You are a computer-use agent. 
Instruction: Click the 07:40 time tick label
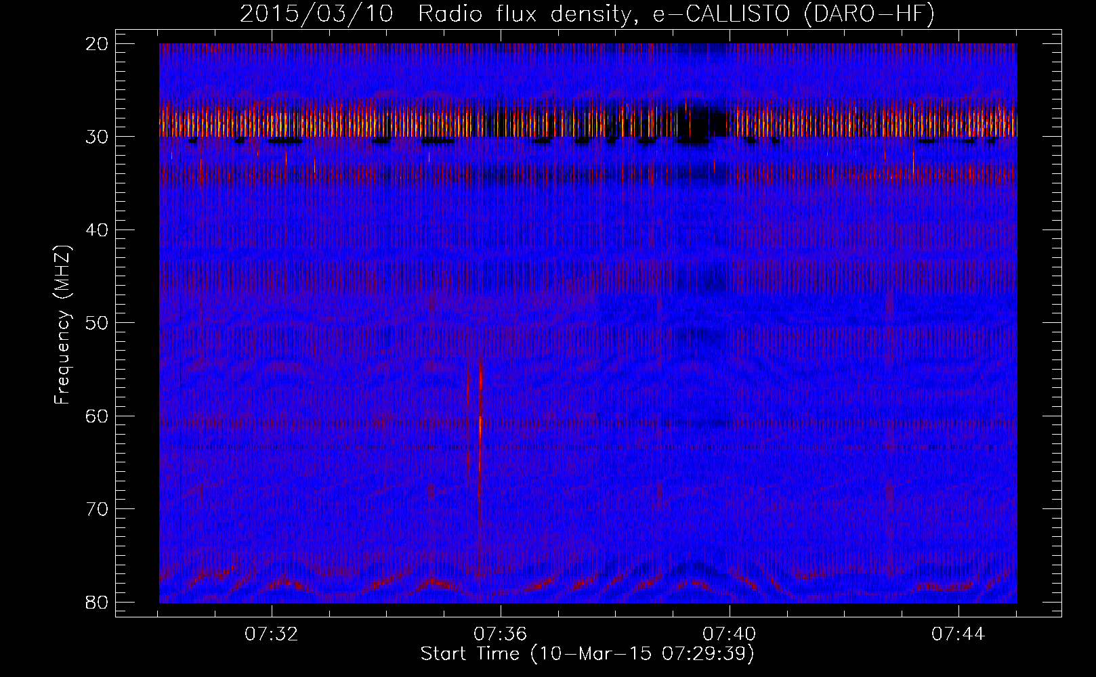730,634
